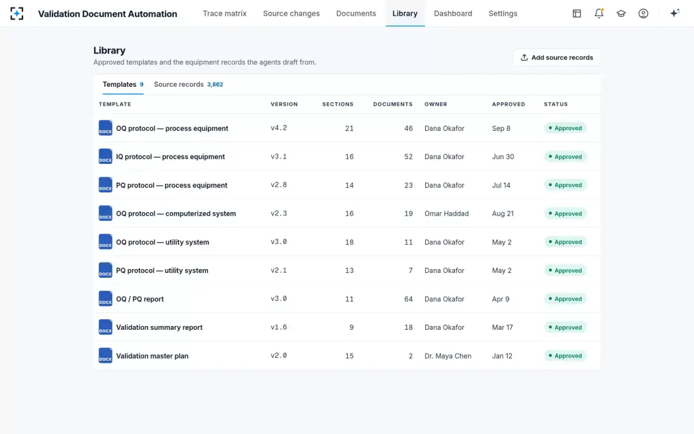Open the OQ / PQ report template

pos(140,299)
